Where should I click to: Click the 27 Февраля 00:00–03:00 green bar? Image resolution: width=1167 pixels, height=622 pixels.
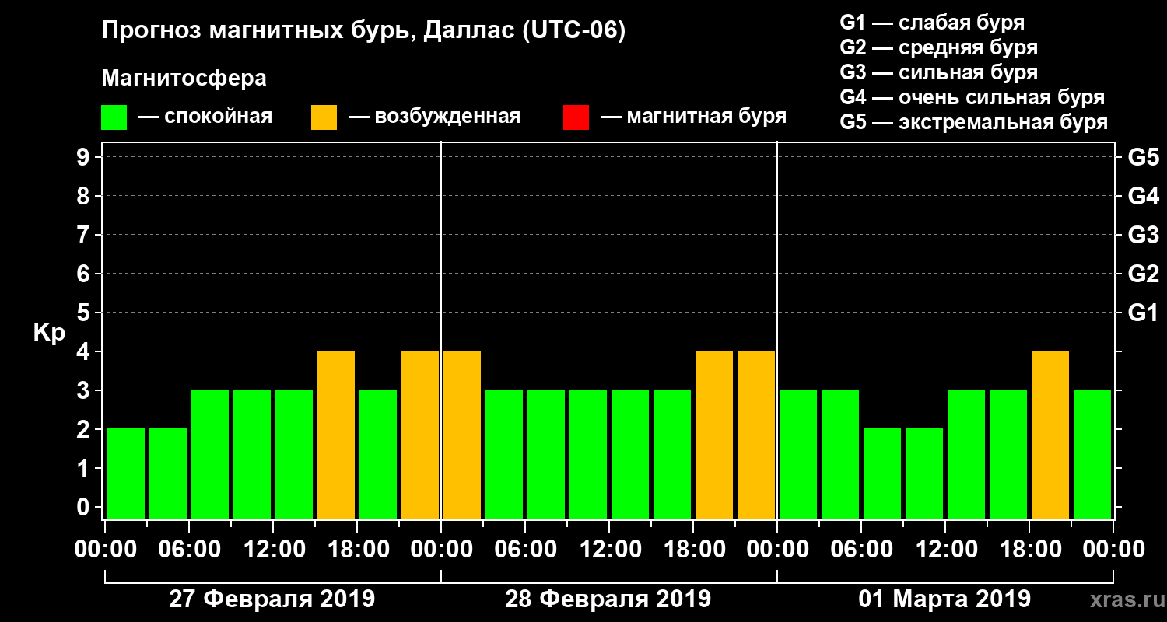click(x=126, y=473)
